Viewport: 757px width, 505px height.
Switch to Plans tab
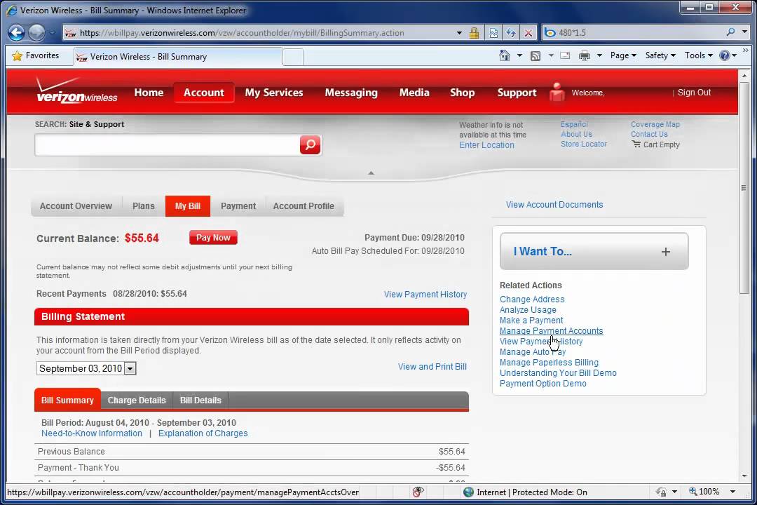tap(144, 206)
